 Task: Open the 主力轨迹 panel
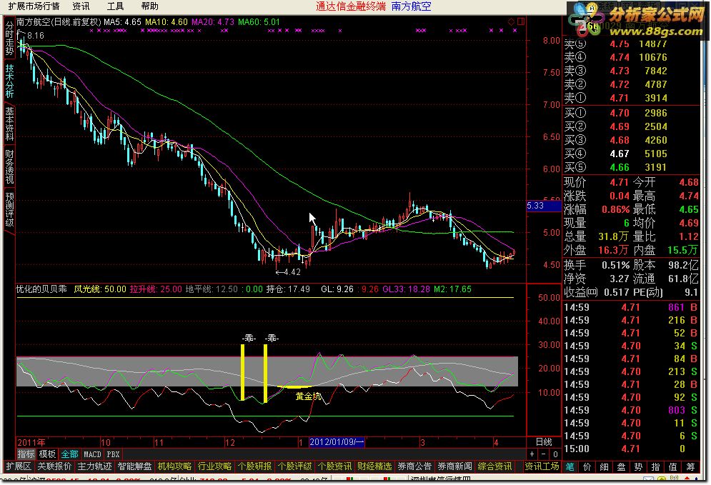(94, 466)
